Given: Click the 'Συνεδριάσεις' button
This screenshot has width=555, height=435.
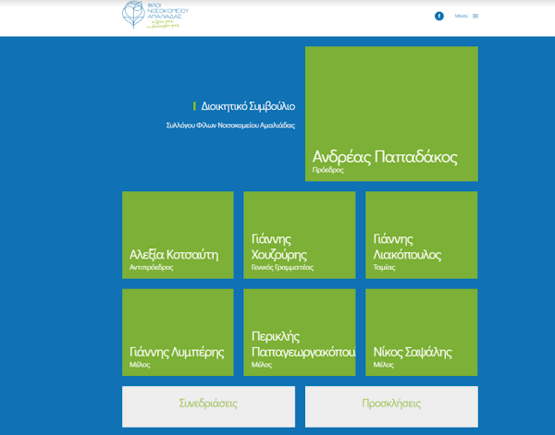Looking at the screenshot, I should click(208, 405).
